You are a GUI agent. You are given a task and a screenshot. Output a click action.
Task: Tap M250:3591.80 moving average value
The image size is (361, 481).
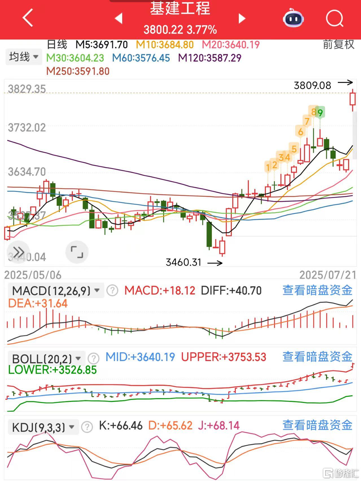click(x=78, y=71)
